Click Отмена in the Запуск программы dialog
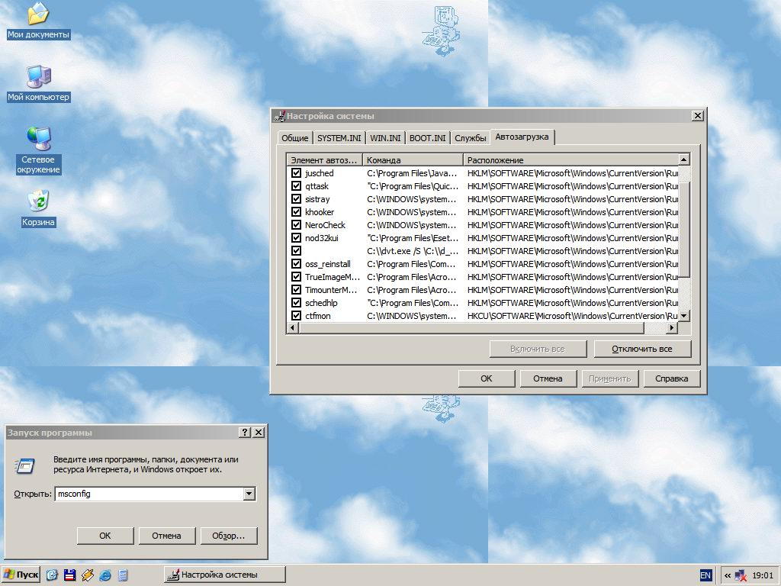The height and width of the screenshot is (586, 781). click(166, 536)
